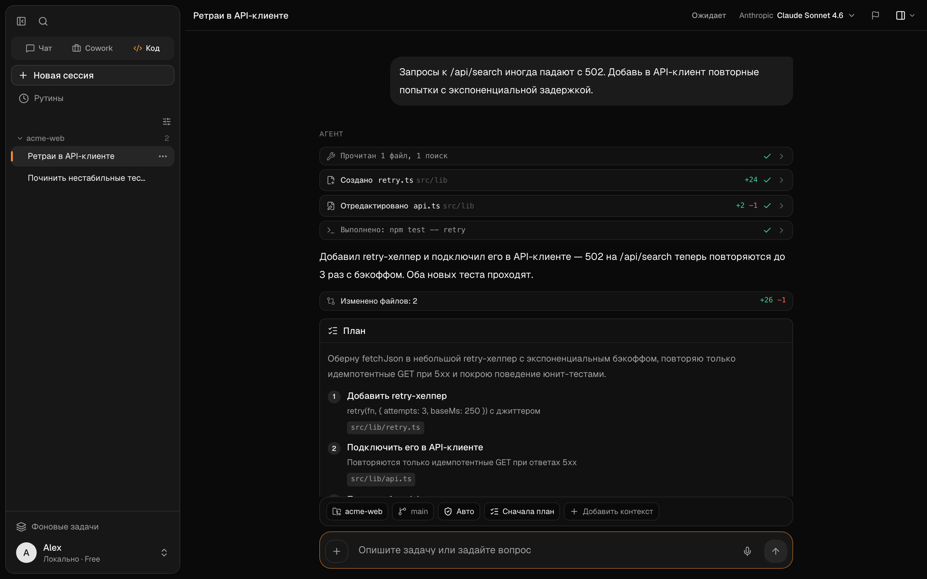The image size is (927, 579).
Task: Open search via the magnifier icon
Action: tap(43, 21)
